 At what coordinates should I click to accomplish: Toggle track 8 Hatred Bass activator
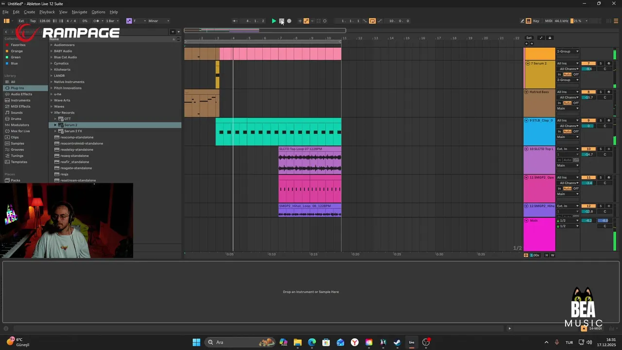click(588, 92)
